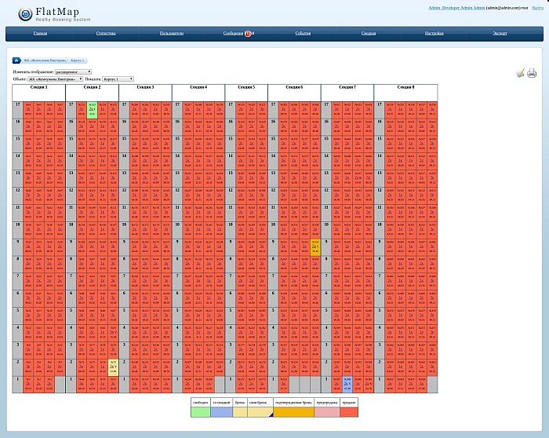549x438 pixels.
Task: Go to Пользователи in navigation bar
Action: tap(172, 33)
